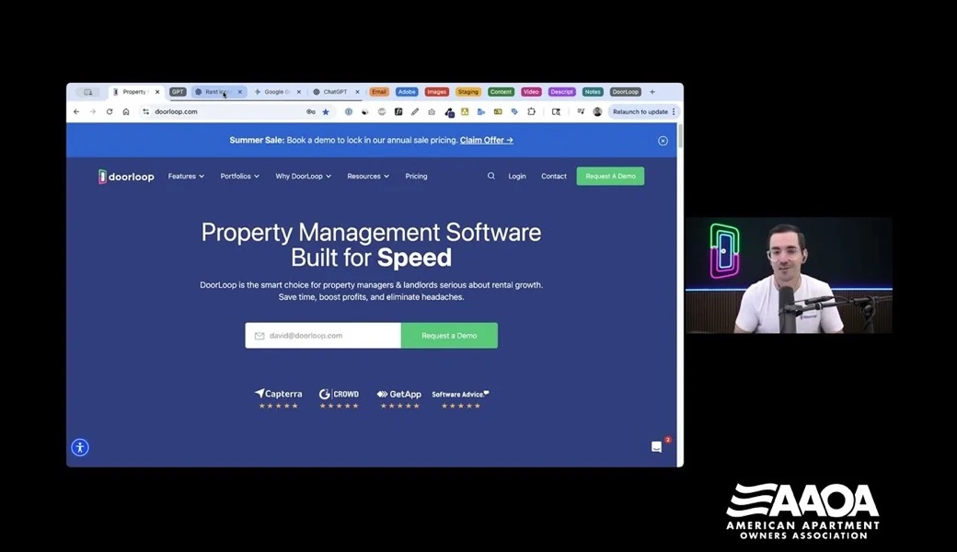
Task: Close the Rent tab
Action: pyautogui.click(x=240, y=92)
